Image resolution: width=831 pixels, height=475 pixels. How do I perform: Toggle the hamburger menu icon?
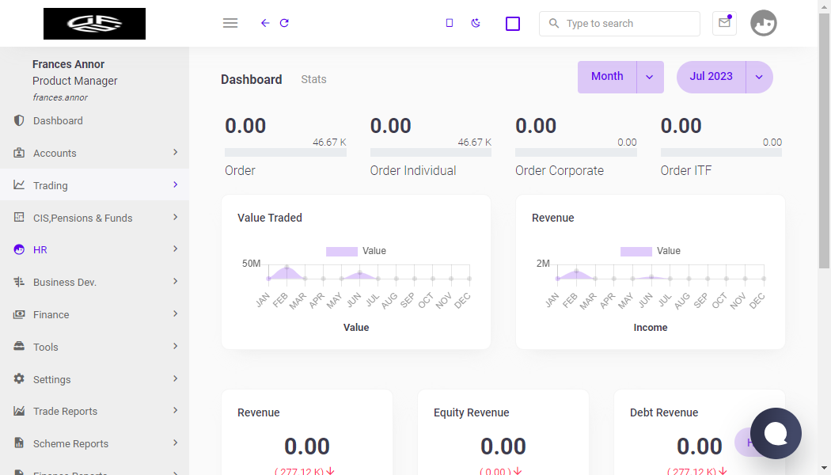[230, 23]
